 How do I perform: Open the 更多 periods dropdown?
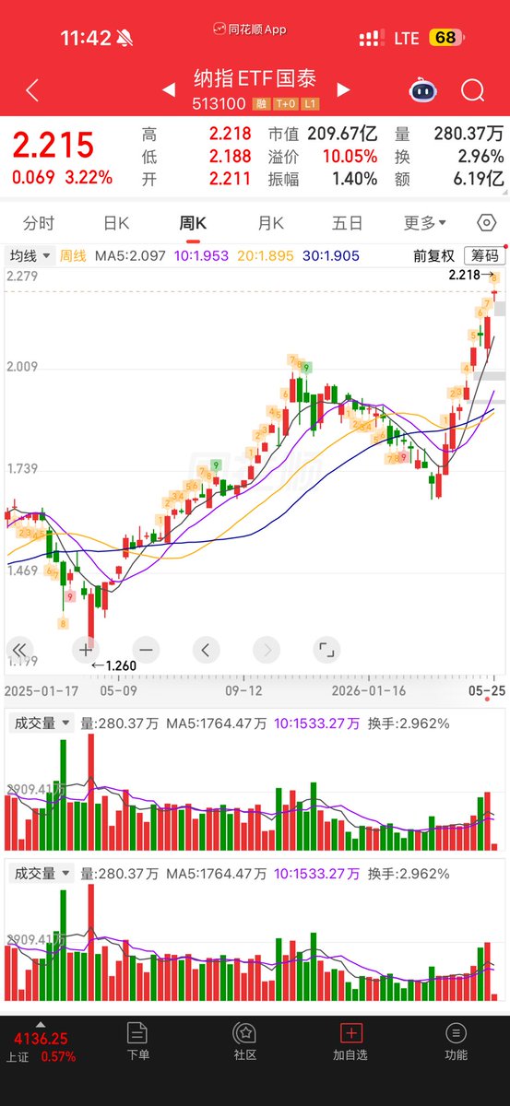[424, 223]
